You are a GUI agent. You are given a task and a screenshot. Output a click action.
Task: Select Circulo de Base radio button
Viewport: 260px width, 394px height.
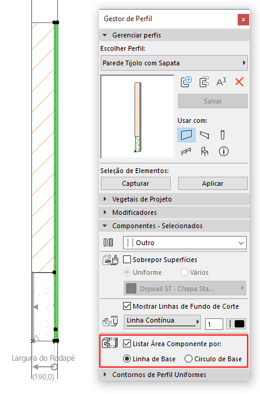click(x=188, y=358)
